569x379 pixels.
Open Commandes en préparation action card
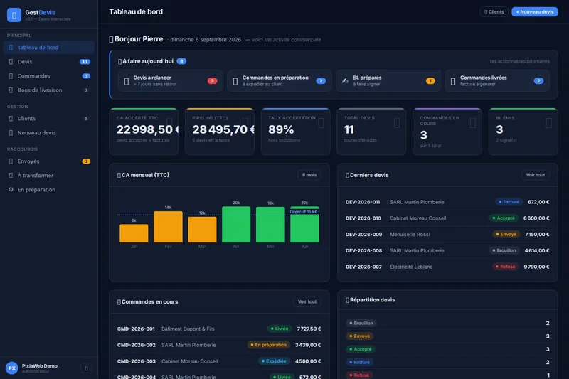280,80
